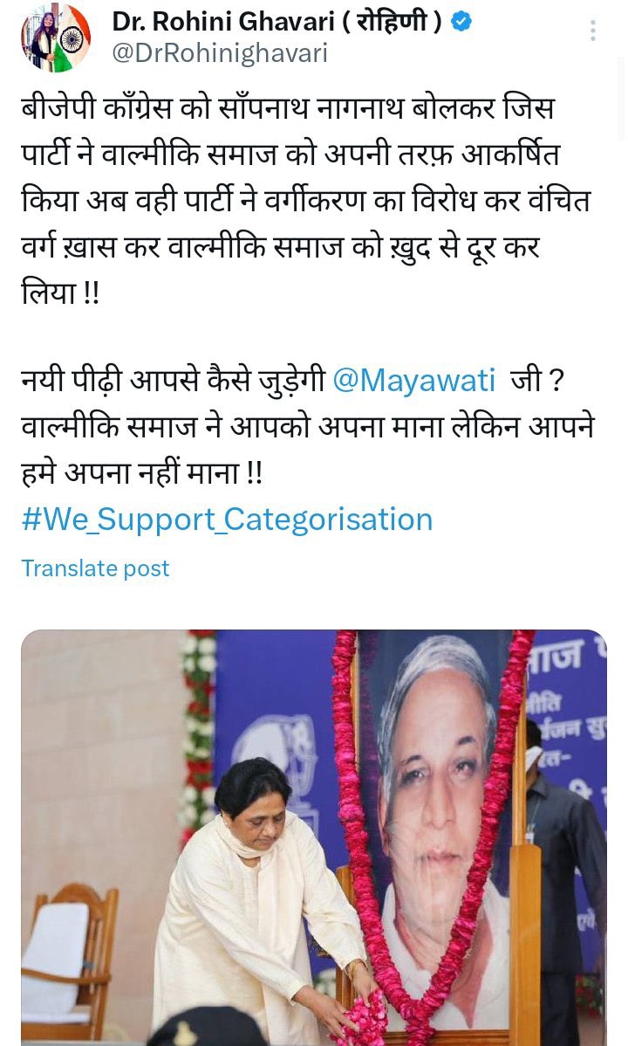Image resolution: width=628 pixels, height=1046 pixels.
Task: Open the @DrRohinighavari handle
Action: click(219, 54)
